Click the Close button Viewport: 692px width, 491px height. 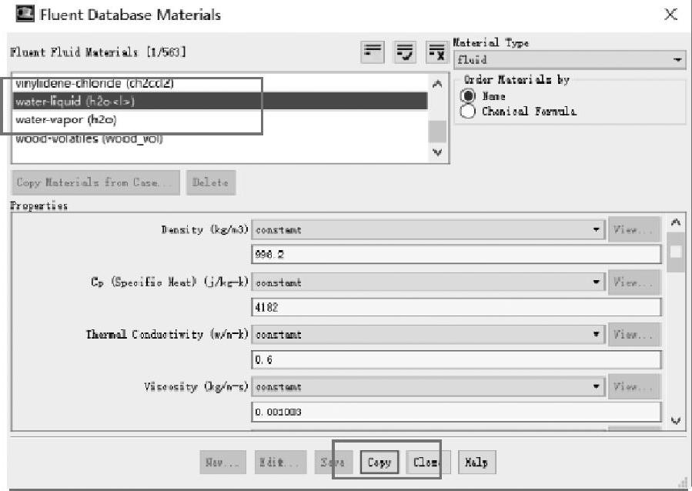click(x=428, y=462)
